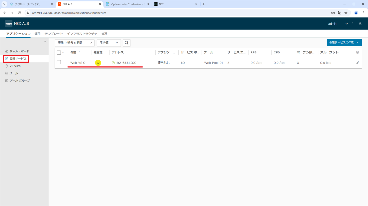Click the yellow health score 72 badge
This screenshot has width=368, height=206.
98,63
